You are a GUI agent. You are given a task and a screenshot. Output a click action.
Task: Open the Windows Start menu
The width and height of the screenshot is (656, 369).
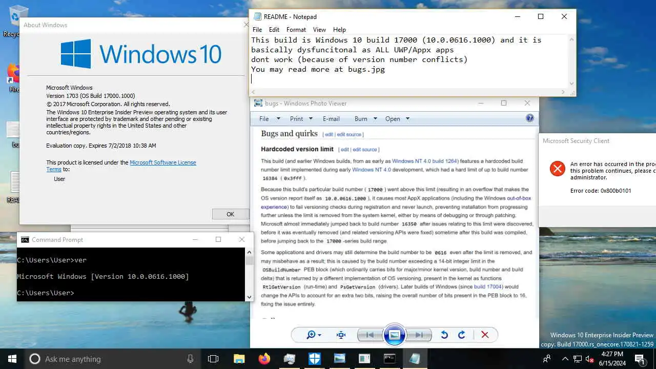(x=12, y=359)
